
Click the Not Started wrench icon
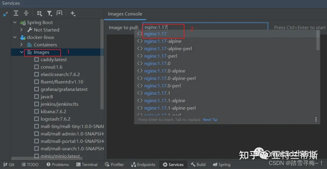pyautogui.click(x=30, y=30)
